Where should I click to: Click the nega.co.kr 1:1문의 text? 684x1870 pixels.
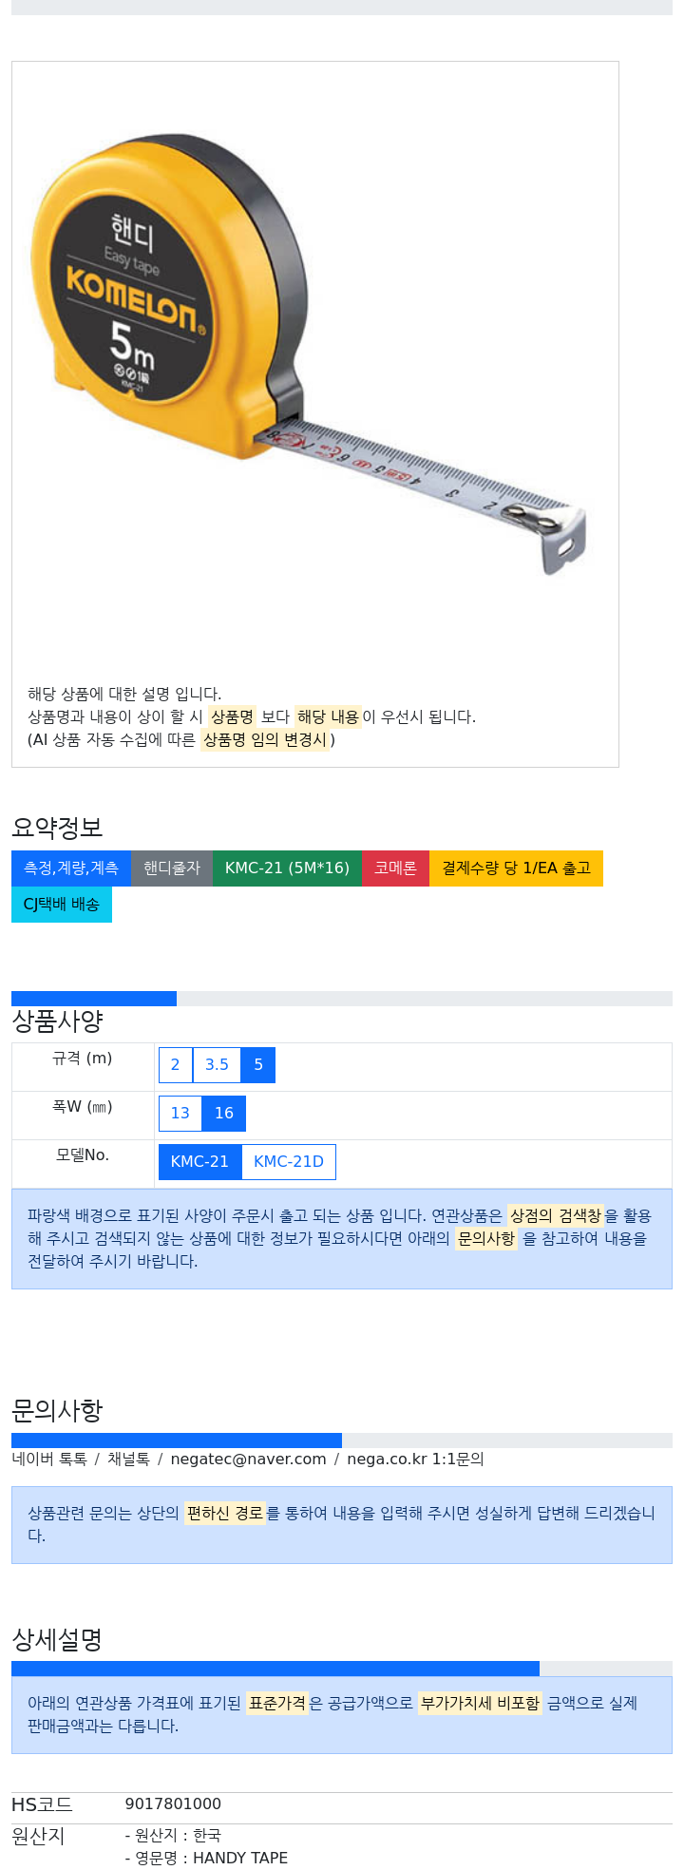[415, 1459]
